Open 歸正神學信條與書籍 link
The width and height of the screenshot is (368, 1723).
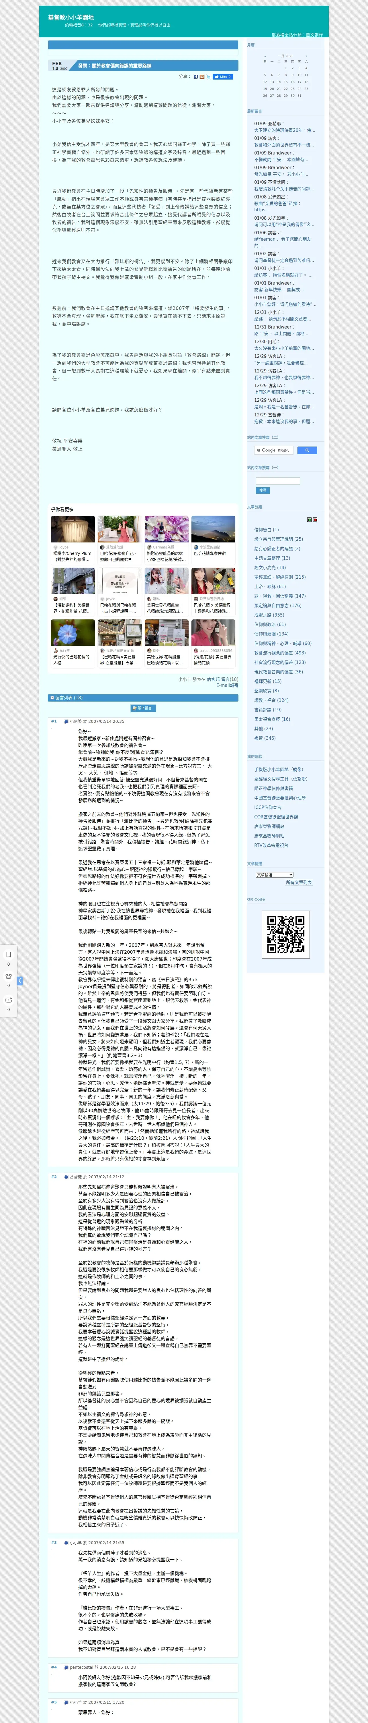point(273,788)
